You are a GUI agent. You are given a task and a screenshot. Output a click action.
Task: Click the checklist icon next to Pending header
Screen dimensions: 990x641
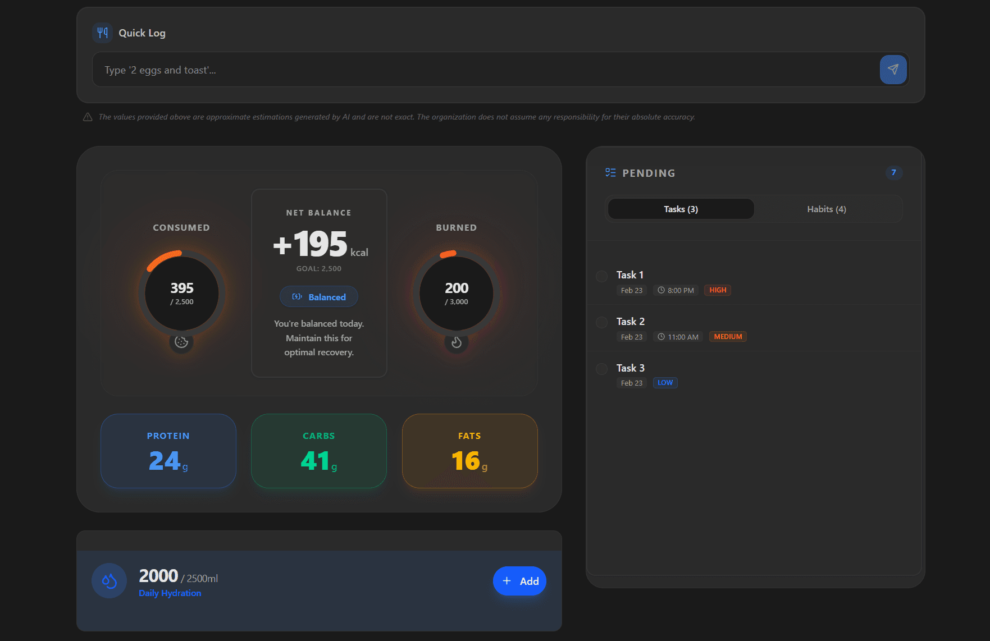tap(610, 173)
